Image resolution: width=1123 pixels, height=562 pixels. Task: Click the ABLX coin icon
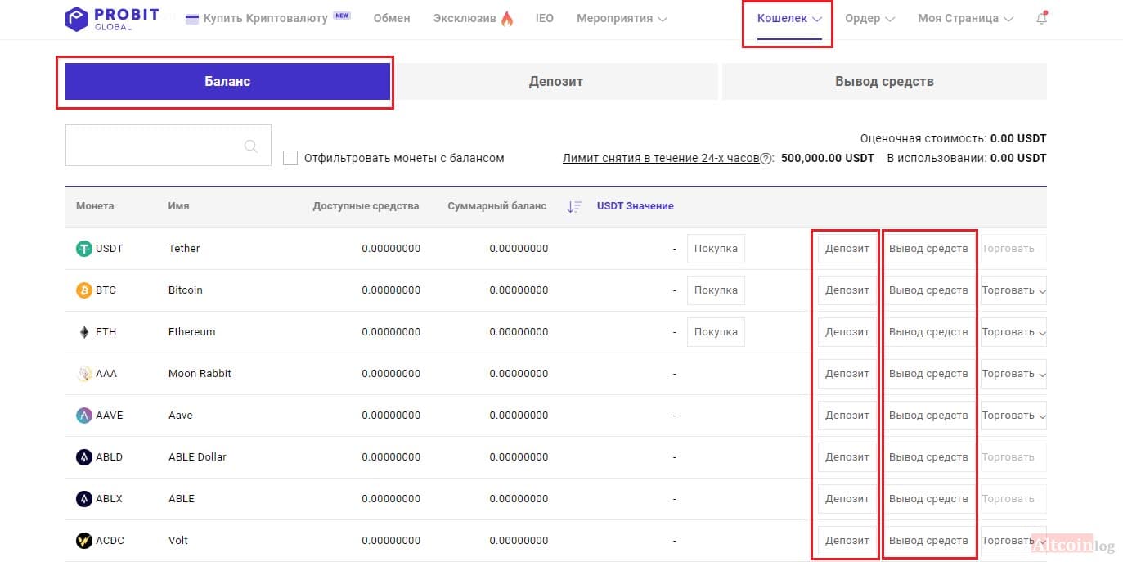[x=83, y=499]
